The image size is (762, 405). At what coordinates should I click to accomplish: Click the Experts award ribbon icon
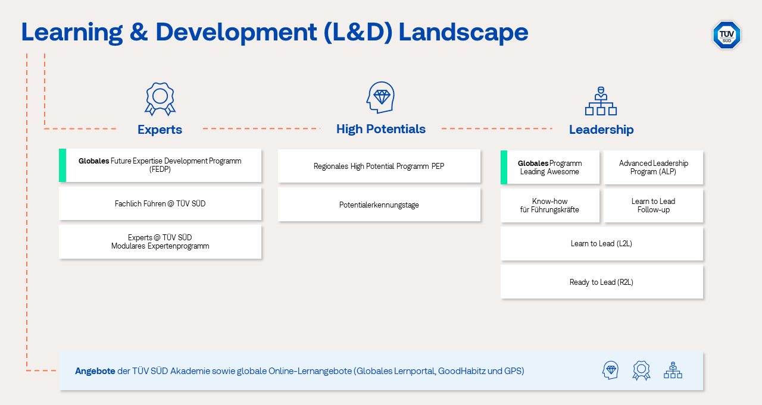click(160, 99)
